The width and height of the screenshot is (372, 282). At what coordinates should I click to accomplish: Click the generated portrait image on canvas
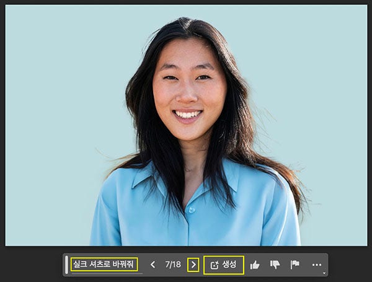coord(186,125)
